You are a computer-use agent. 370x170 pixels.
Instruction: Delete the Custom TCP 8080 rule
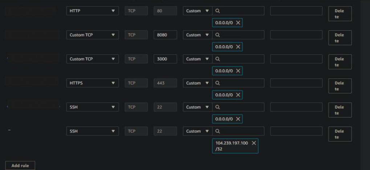tap(339, 38)
